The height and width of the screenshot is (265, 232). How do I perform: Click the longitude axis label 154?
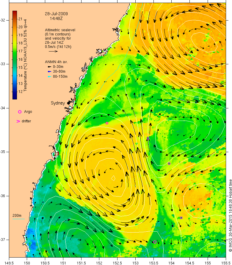[x=172, y=263]
